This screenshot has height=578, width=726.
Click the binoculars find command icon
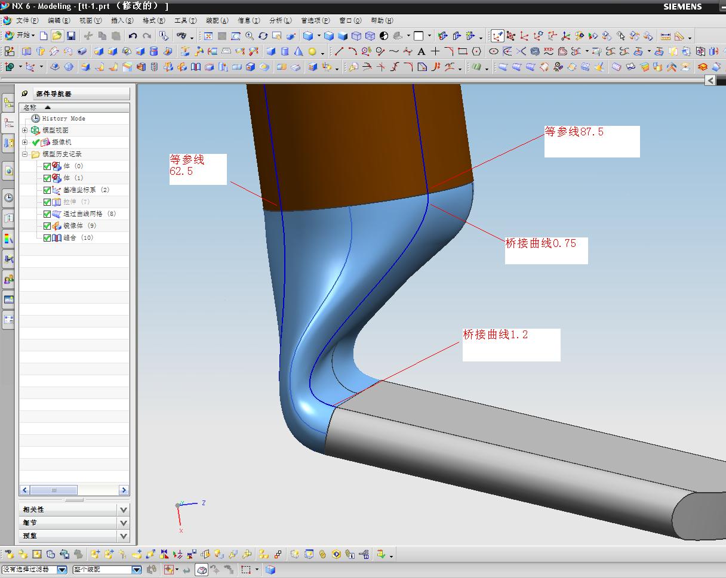coord(181,36)
